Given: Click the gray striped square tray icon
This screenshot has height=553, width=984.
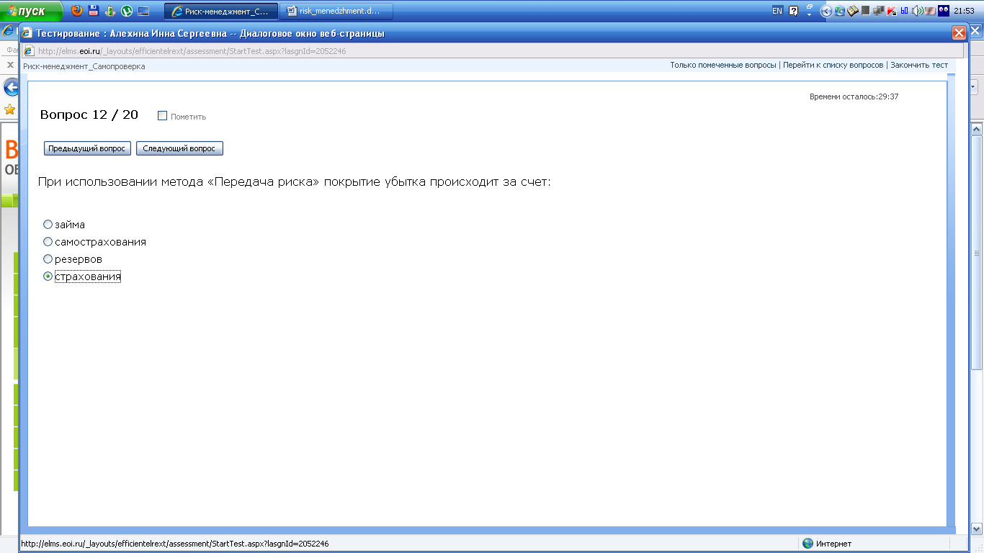Looking at the screenshot, I should pos(865,11).
